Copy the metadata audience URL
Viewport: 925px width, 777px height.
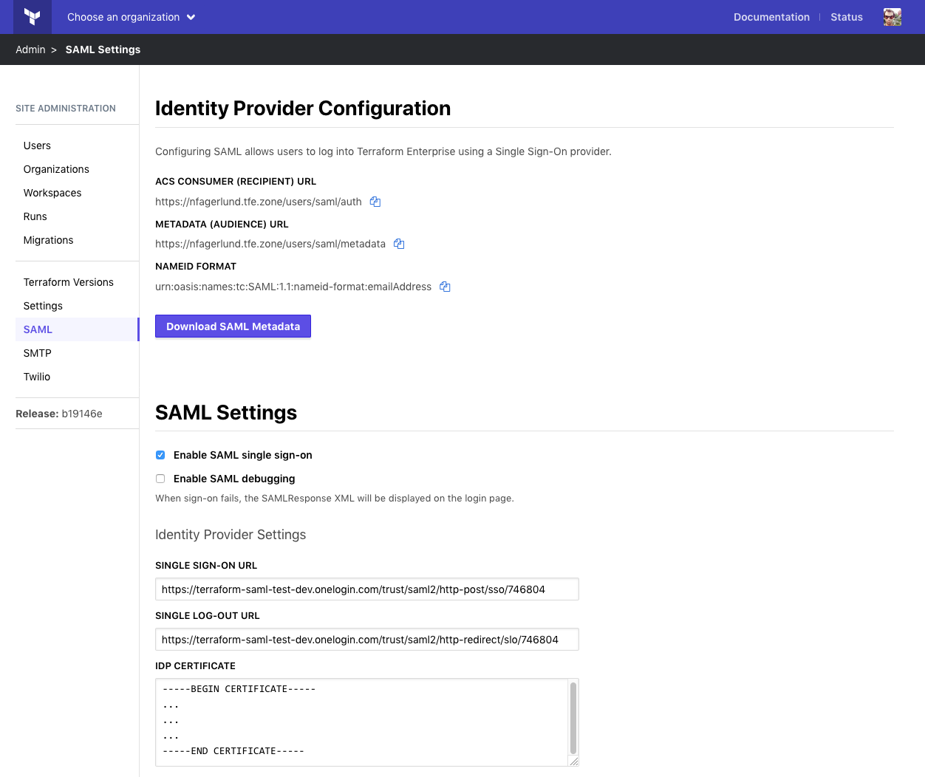399,244
